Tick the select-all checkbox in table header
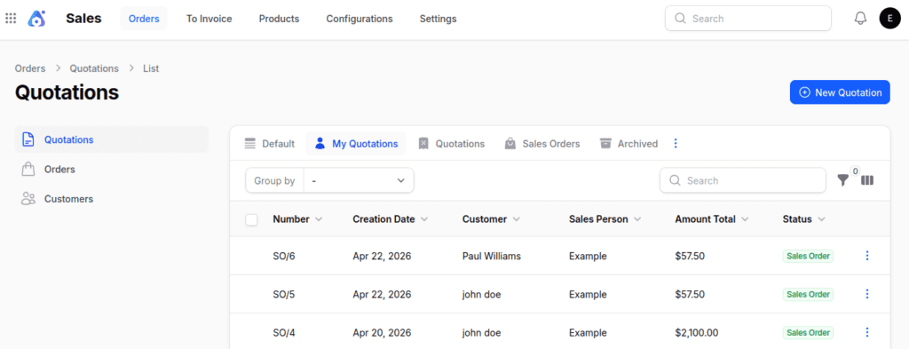Image resolution: width=909 pixels, height=349 pixels. point(251,219)
